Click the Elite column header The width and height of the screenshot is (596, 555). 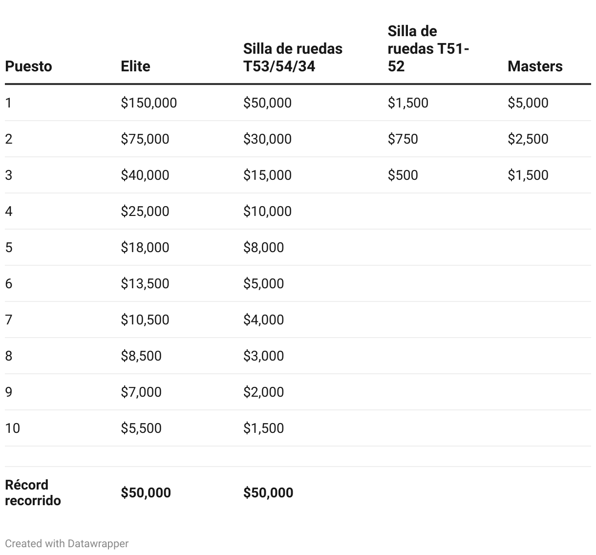click(135, 66)
